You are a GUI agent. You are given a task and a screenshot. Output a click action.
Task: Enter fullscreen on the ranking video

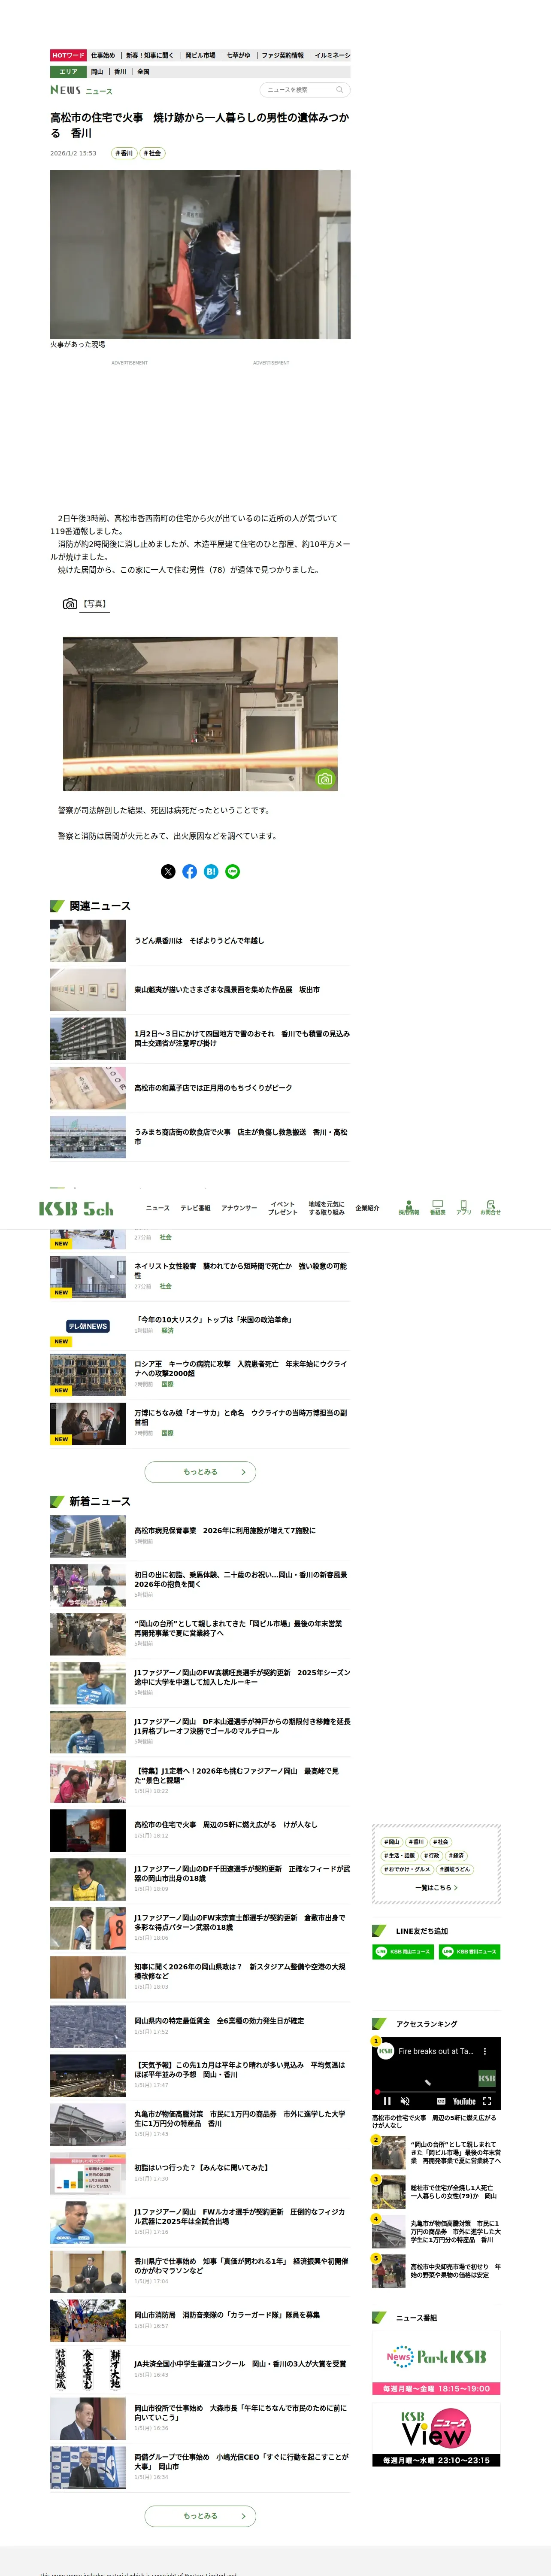(487, 2101)
